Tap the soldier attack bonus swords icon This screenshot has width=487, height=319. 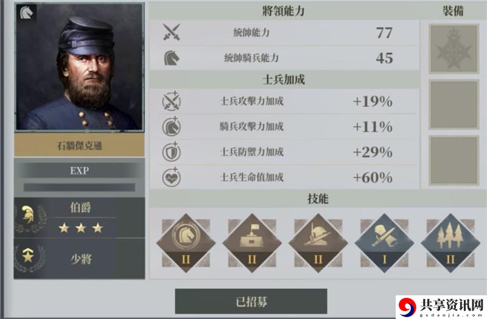pyautogui.click(x=172, y=101)
